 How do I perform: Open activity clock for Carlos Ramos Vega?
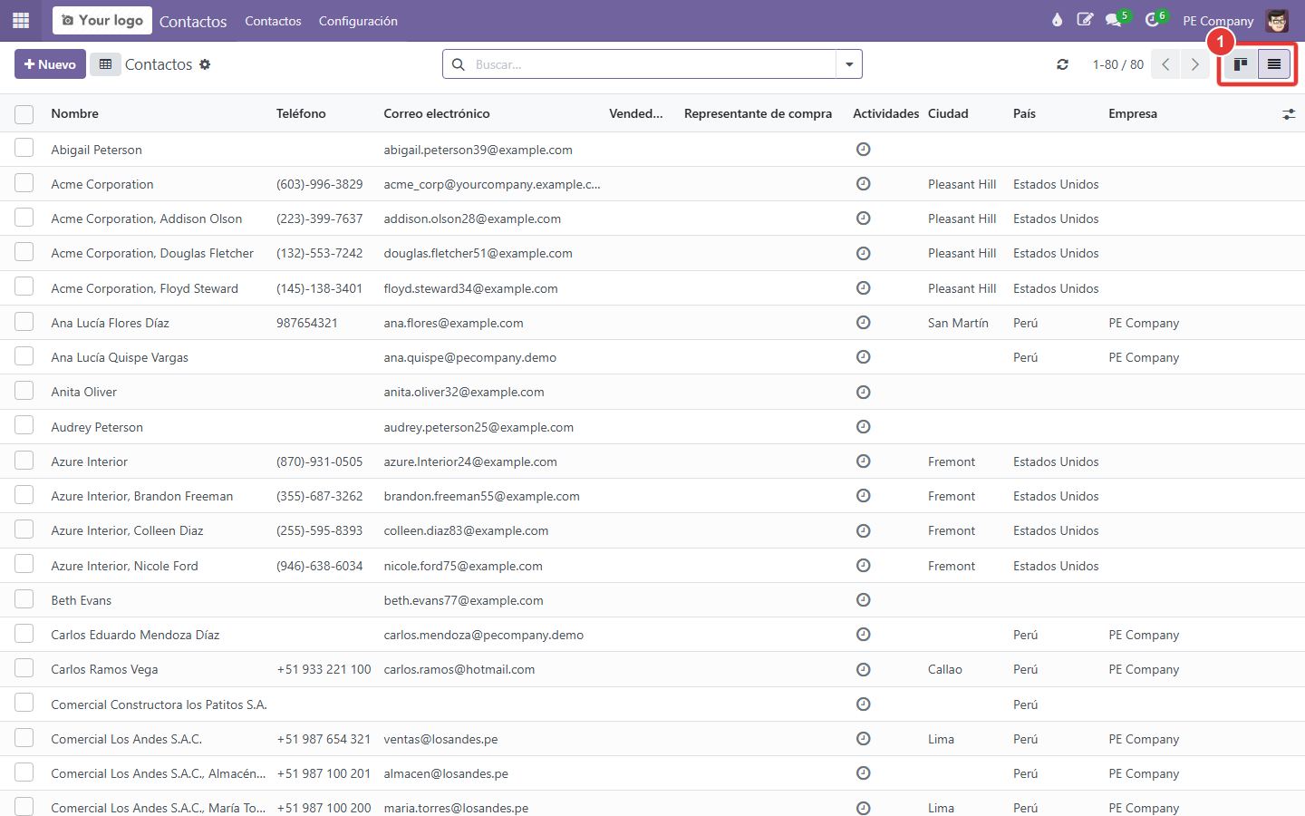pyautogui.click(x=864, y=670)
